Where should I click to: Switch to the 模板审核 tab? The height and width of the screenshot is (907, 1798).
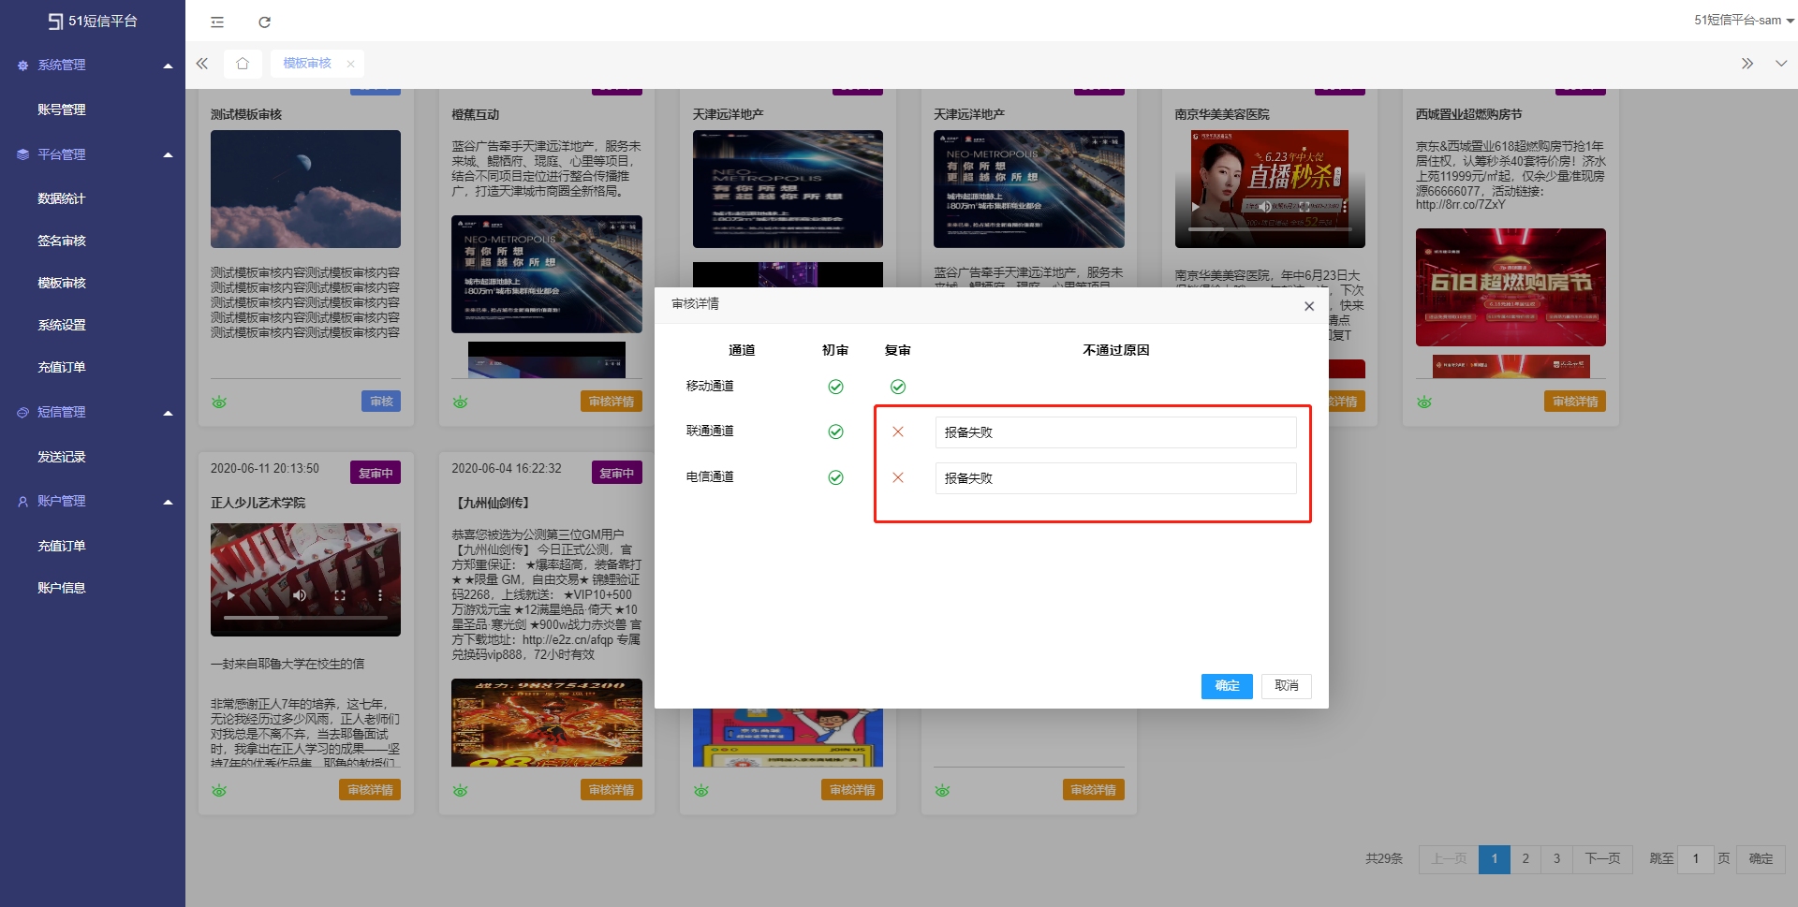(307, 63)
